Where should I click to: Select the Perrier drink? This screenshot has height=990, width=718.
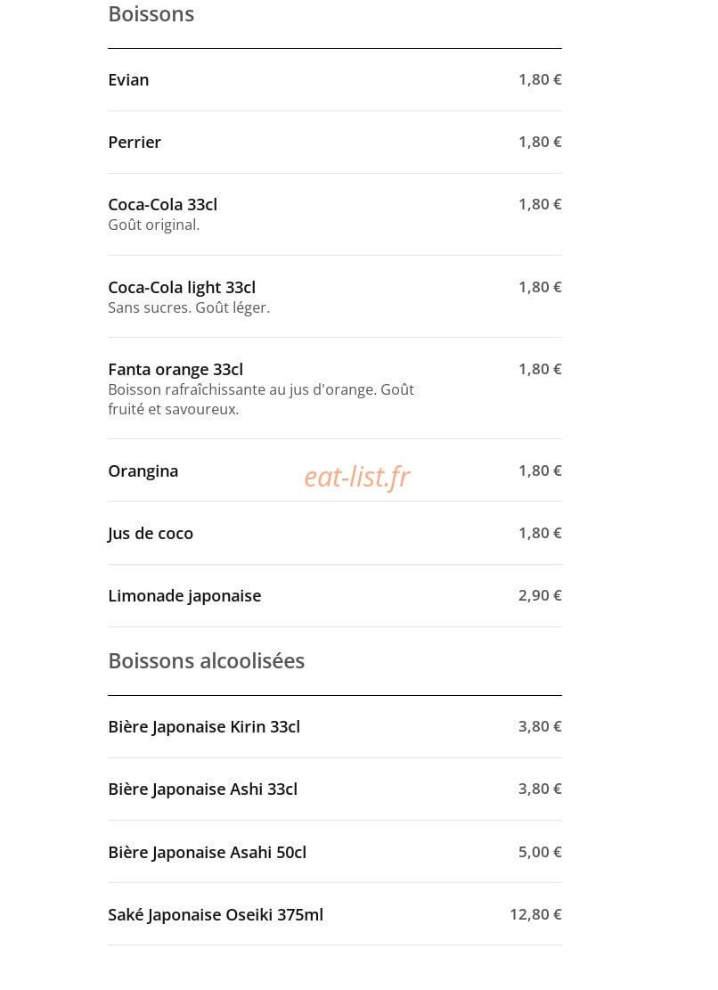tap(334, 143)
